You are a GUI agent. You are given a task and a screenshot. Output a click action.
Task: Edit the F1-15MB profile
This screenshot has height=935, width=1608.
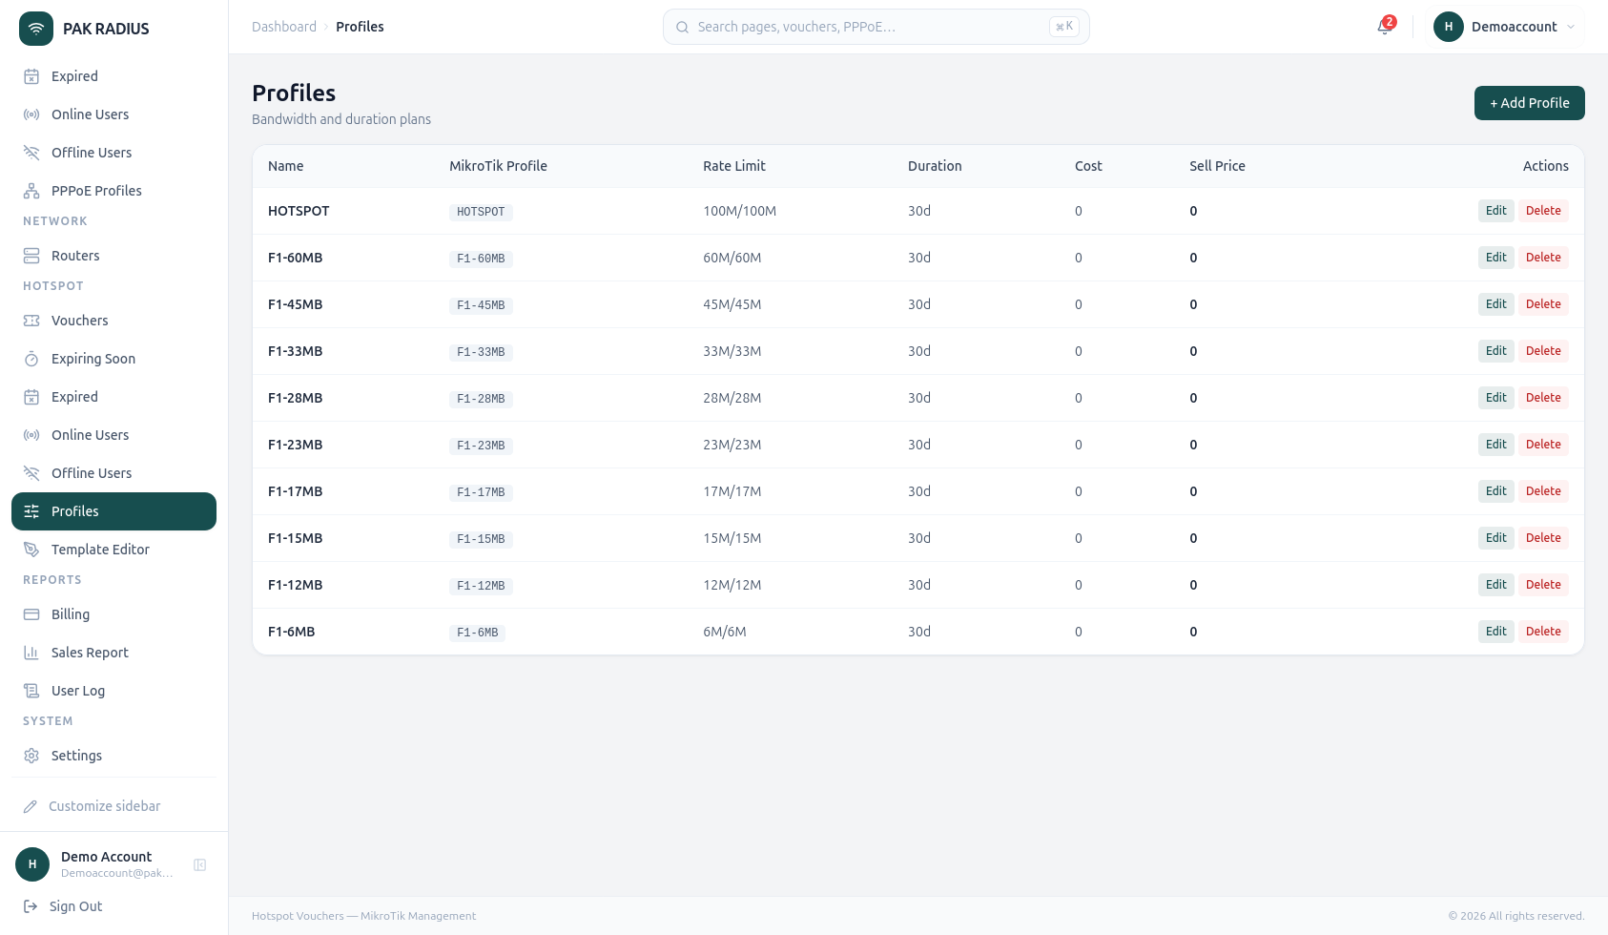[1496, 538]
